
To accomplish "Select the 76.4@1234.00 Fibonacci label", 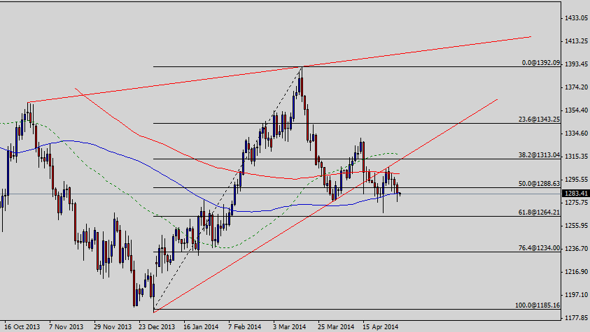I will point(540,247).
